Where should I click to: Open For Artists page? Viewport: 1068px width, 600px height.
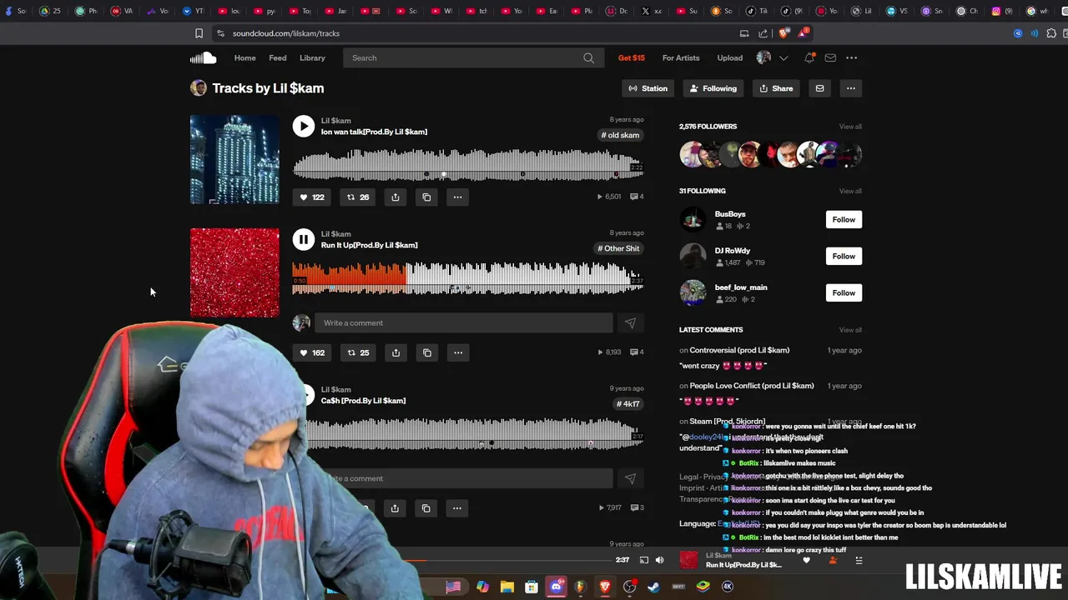click(x=681, y=57)
